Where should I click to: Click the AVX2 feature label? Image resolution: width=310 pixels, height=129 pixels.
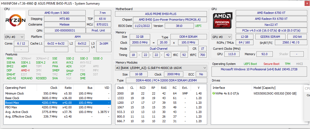[69, 62]
